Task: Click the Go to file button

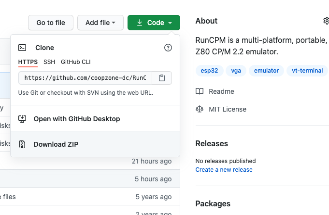Action: click(51, 23)
